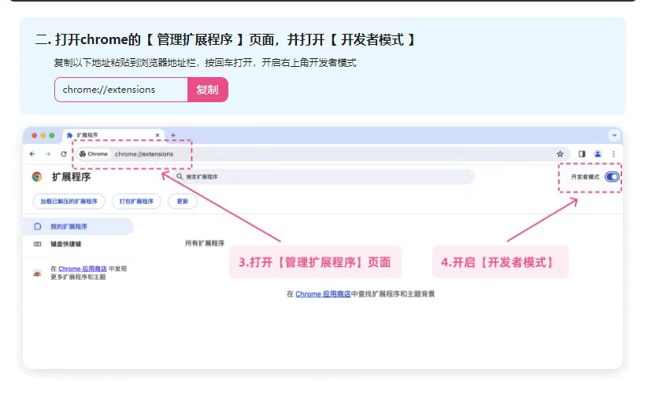
Task: Click the chrome://extensions address input box
Action: tap(121, 90)
